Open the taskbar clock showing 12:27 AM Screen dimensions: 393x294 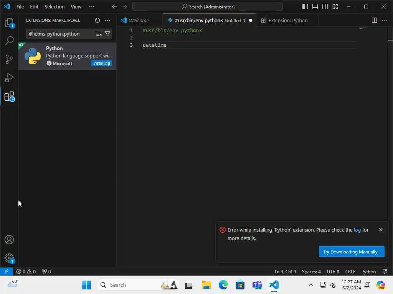[352, 285]
